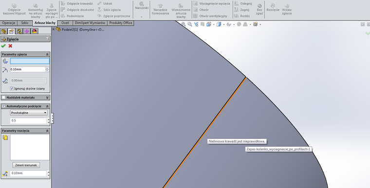
Task: Select the Otwór wentylacyjny tool
Action: [x=210, y=16]
